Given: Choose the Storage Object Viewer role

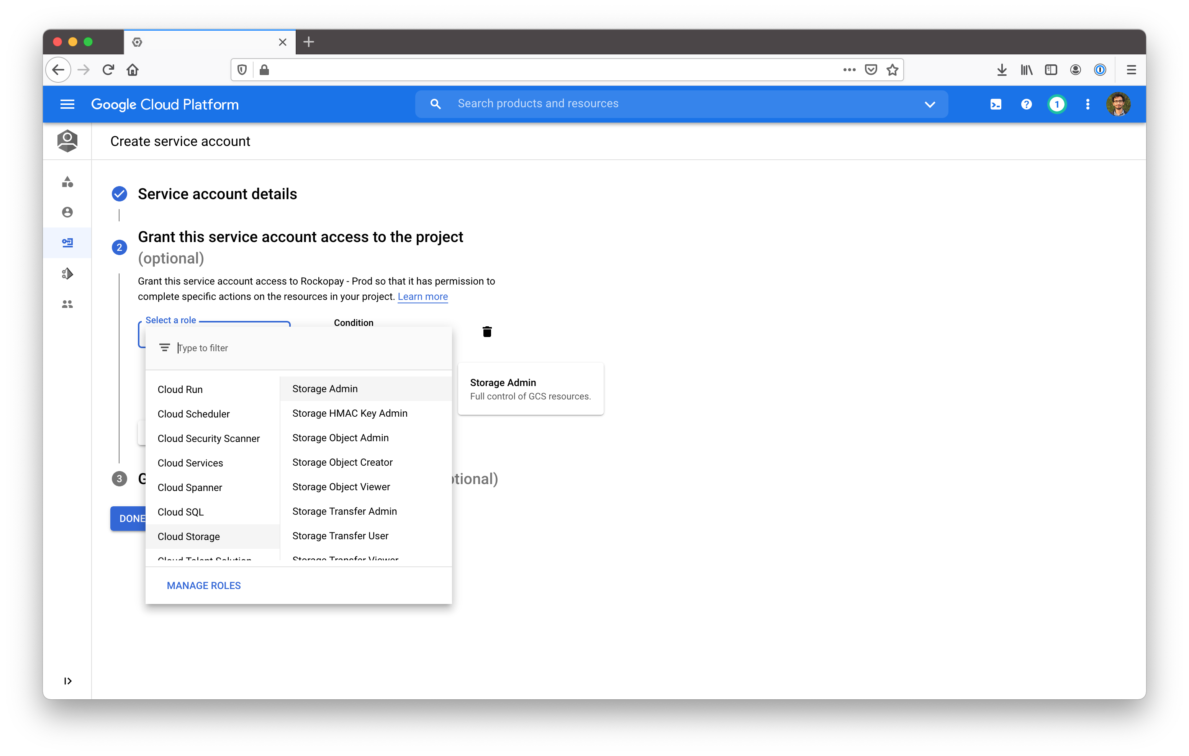Looking at the screenshot, I should [341, 486].
